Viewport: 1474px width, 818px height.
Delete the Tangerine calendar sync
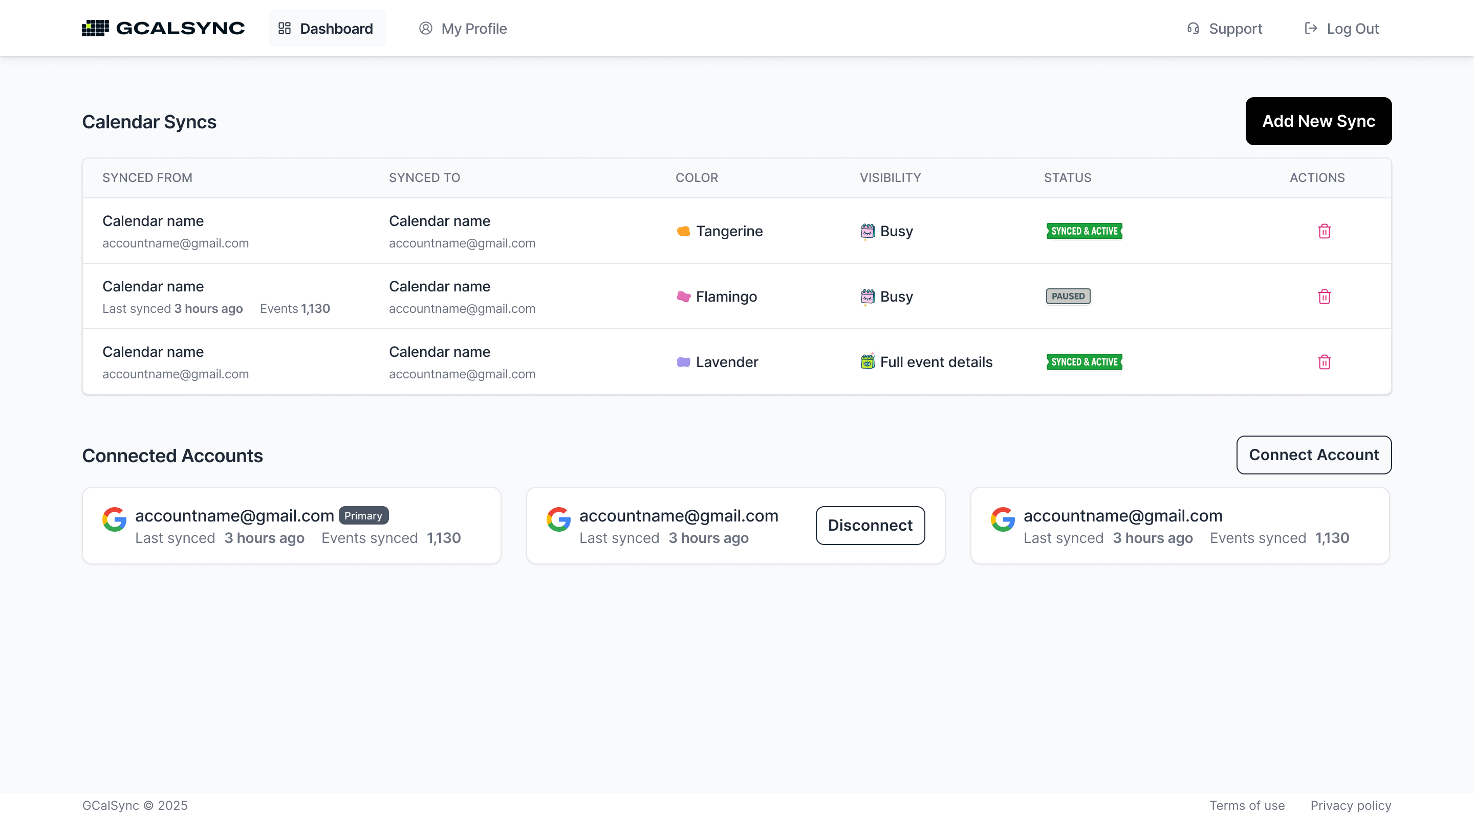[x=1324, y=231]
